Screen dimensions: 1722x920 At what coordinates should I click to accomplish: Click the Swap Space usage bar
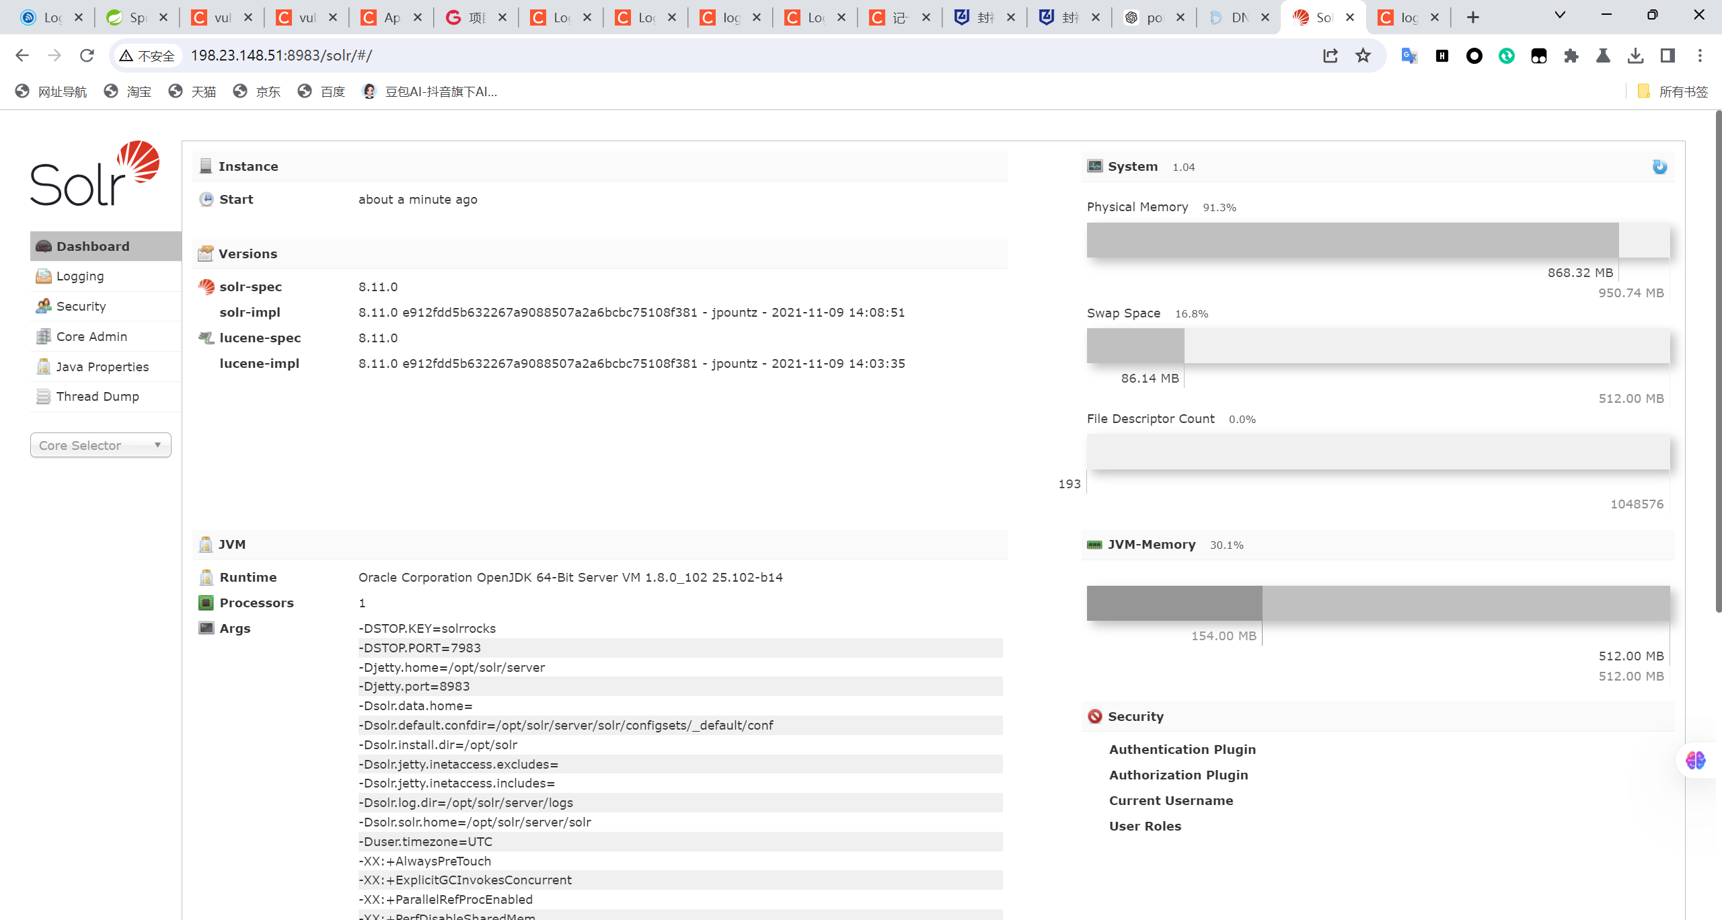1378,346
